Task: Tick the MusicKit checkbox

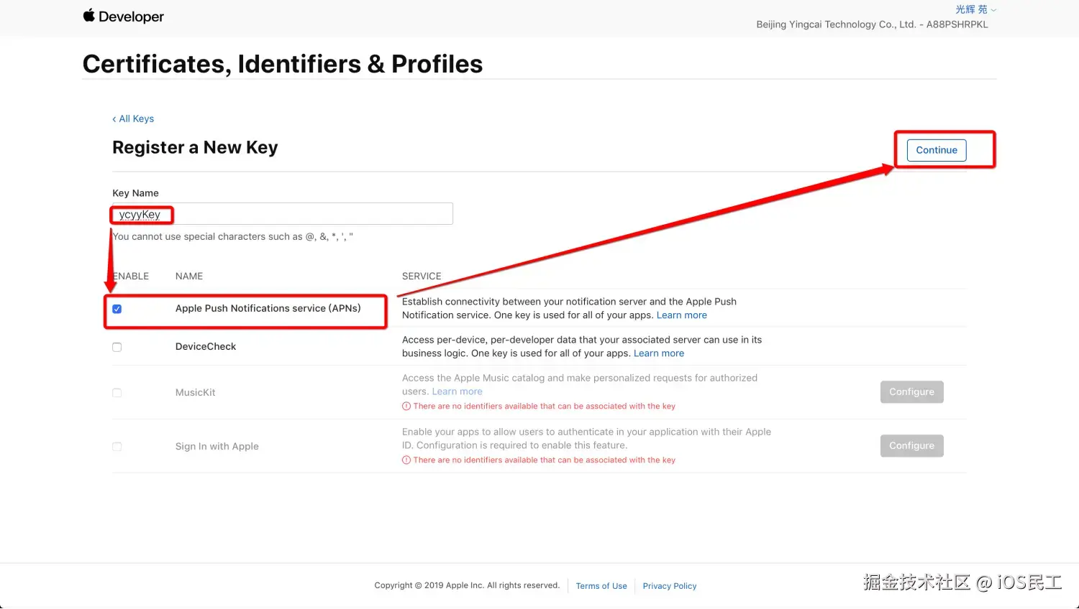Action: [x=117, y=393]
